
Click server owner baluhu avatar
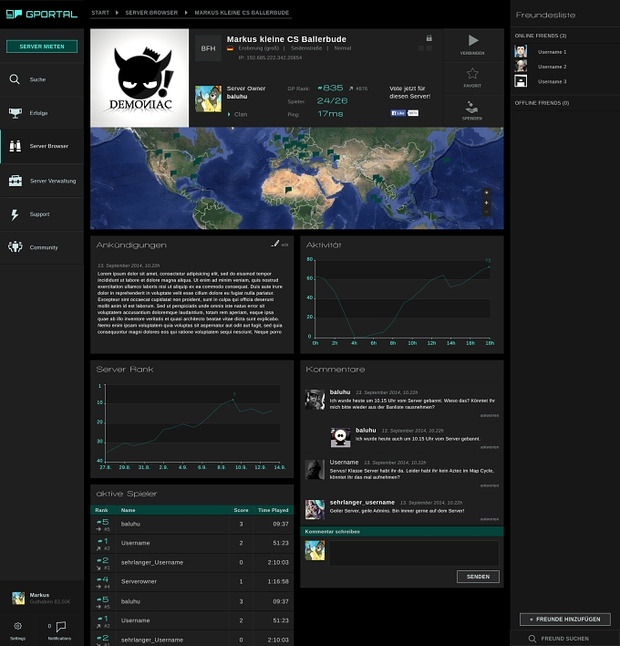pyautogui.click(x=208, y=99)
